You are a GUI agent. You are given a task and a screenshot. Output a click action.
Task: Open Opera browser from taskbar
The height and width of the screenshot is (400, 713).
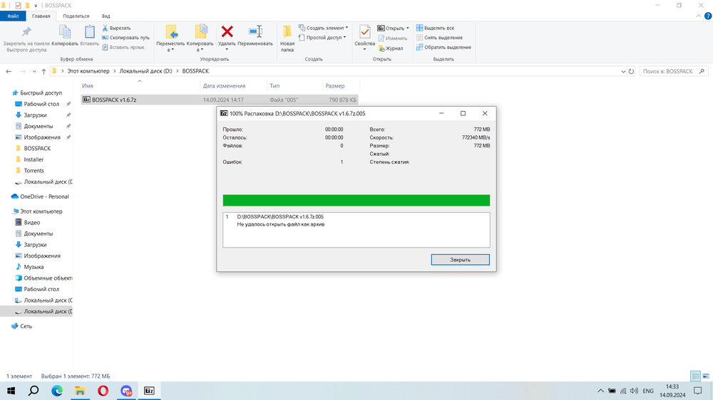click(x=103, y=391)
